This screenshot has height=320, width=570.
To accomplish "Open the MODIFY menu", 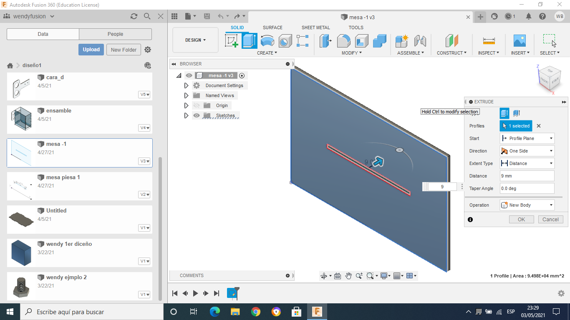I will 352,53.
